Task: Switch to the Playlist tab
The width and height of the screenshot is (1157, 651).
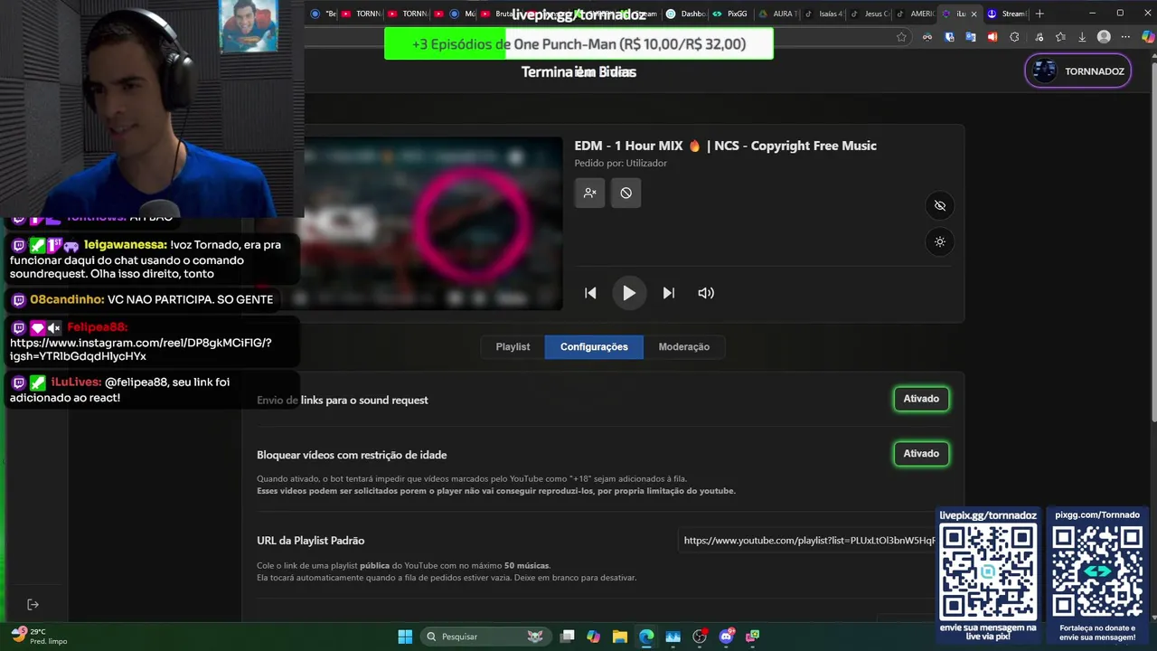Action: point(513,347)
